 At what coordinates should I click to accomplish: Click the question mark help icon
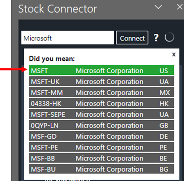pyautogui.click(x=156, y=38)
